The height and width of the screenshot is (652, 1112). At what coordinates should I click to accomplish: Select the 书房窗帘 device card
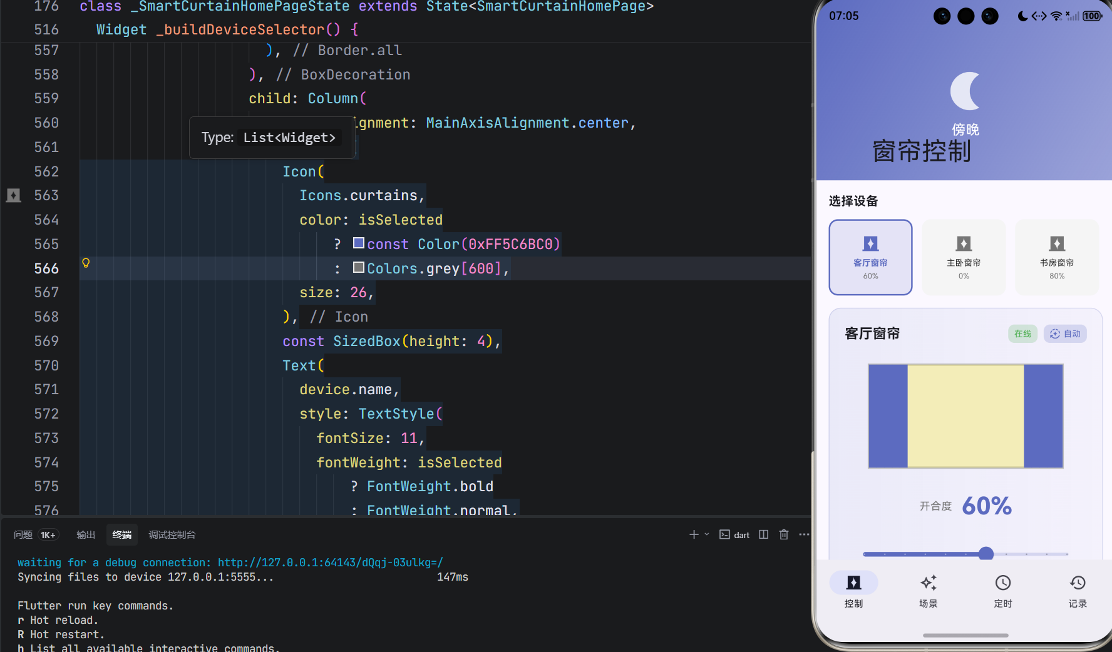(x=1057, y=257)
